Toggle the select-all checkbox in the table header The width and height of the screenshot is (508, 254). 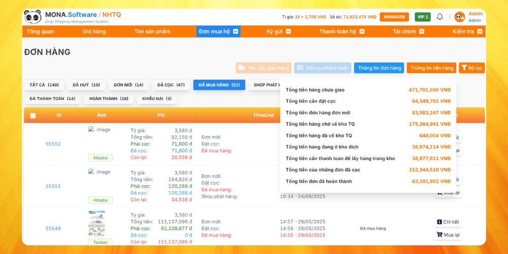tap(33, 115)
